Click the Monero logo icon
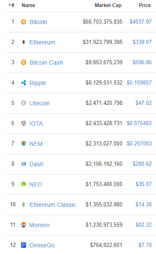 24,225
